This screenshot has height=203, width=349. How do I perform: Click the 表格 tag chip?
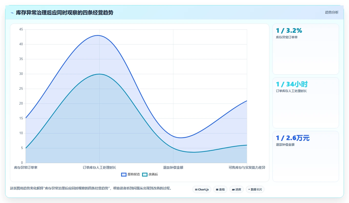(x=220, y=189)
